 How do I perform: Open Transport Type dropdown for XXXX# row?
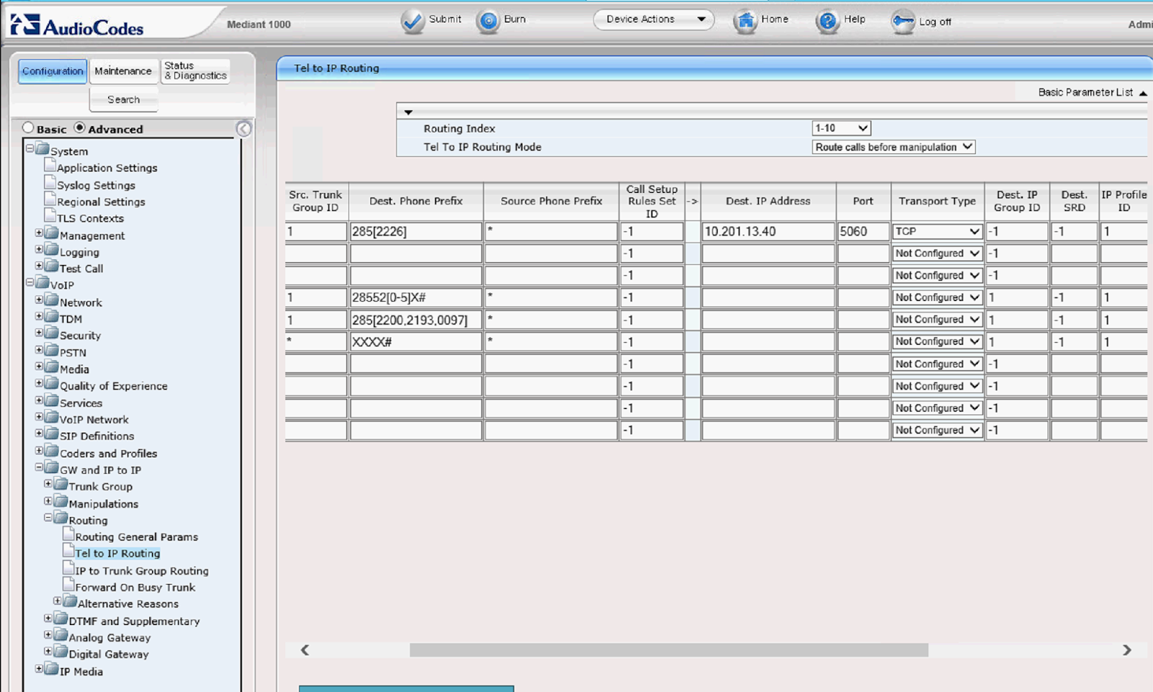(937, 341)
